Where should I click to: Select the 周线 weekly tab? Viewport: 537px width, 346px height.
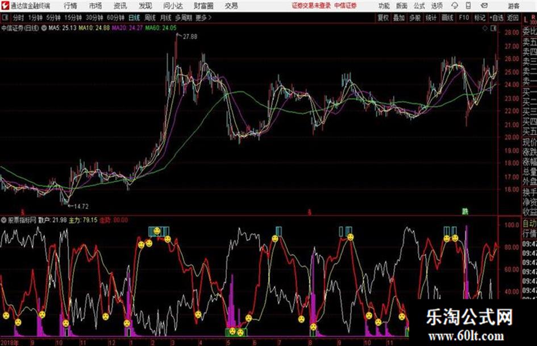click(x=150, y=18)
